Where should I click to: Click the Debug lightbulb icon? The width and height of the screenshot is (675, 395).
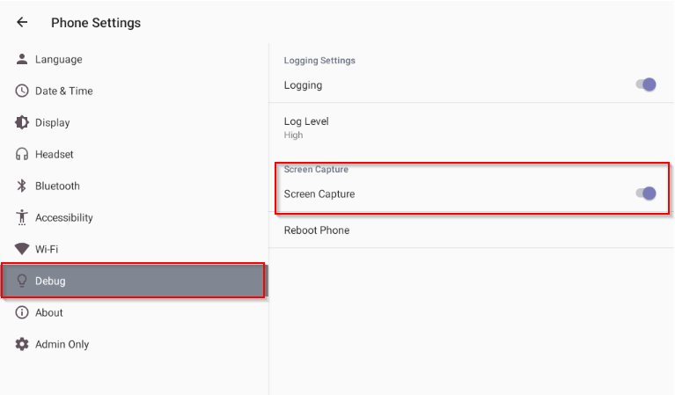click(x=22, y=281)
